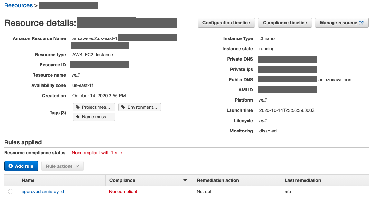Click the sort arrow in the Compliance column

click(x=185, y=180)
